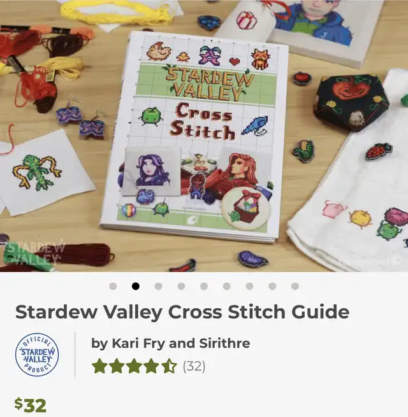The width and height of the screenshot is (408, 417).
Task: Open the Stardew Valley Cross Stitch Guide title
Action: coord(182,312)
